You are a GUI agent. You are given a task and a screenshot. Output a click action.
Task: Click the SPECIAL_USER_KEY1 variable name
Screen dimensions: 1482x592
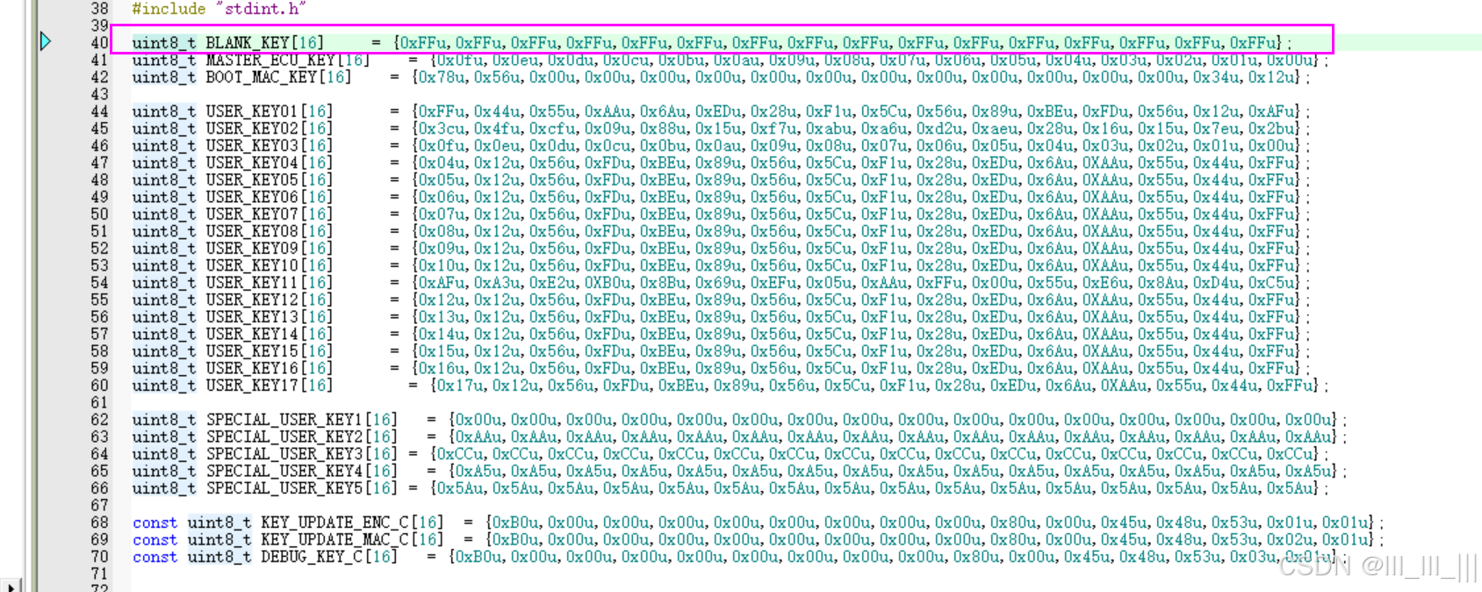[284, 420]
